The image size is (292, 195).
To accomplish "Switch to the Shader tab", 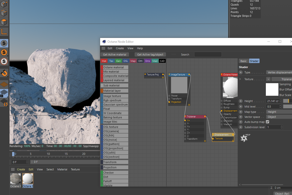I will [254, 61].
